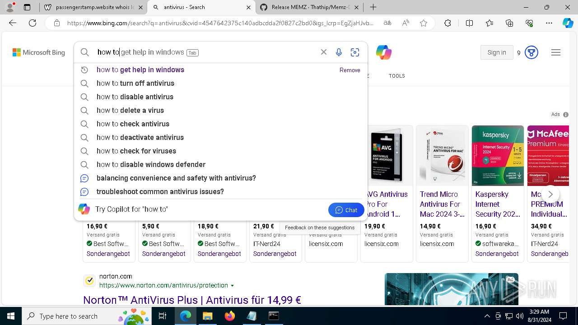
Task: Open the tab actions menu icon
Action: click(x=27, y=7)
